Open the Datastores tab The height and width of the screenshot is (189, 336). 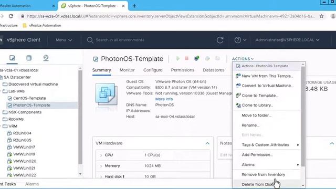coord(214,70)
